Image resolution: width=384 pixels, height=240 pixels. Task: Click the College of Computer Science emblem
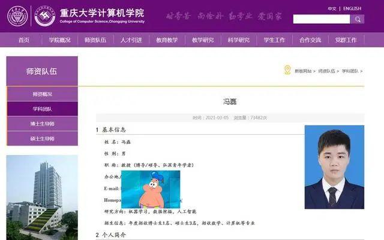(x=45, y=16)
